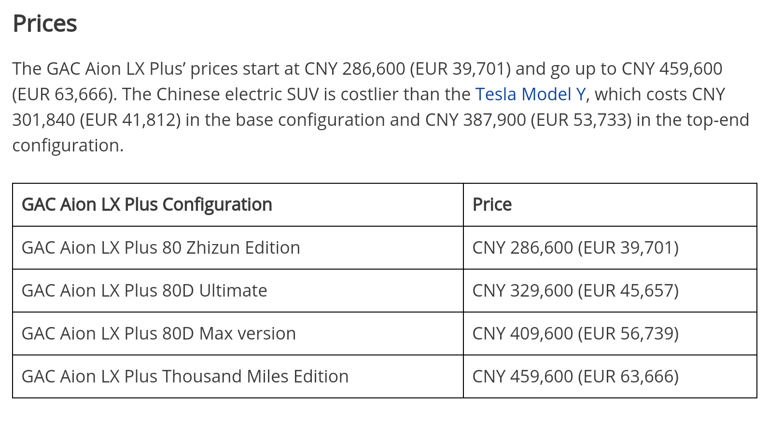Click the GAC Aion LX Plus Configuration column header
Viewport: 769px width, 423px height.
[147, 205]
